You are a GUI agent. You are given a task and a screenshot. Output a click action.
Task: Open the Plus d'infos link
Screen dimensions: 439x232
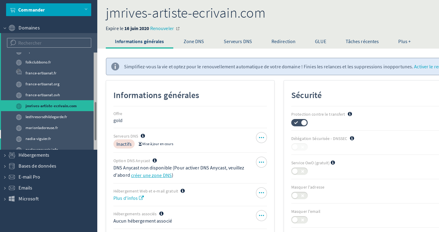[129, 198]
